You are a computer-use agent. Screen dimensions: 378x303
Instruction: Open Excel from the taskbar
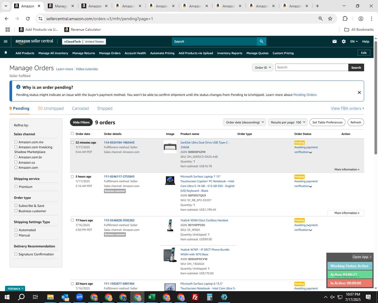pyautogui.click(x=152, y=297)
